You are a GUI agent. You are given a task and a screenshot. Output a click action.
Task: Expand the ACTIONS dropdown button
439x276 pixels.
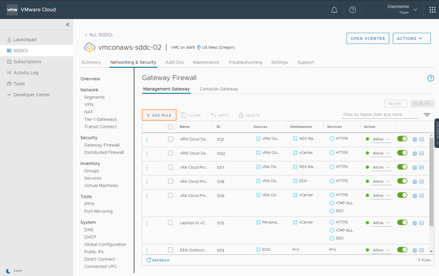click(412, 39)
